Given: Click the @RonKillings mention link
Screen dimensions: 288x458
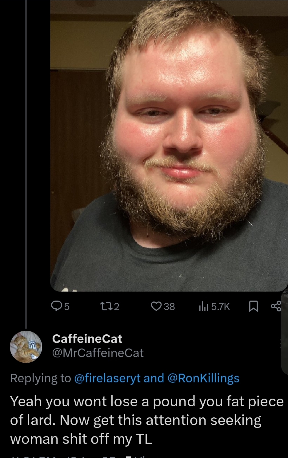Looking at the screenshot, I should pyautogui.click(x=203, y=378).
